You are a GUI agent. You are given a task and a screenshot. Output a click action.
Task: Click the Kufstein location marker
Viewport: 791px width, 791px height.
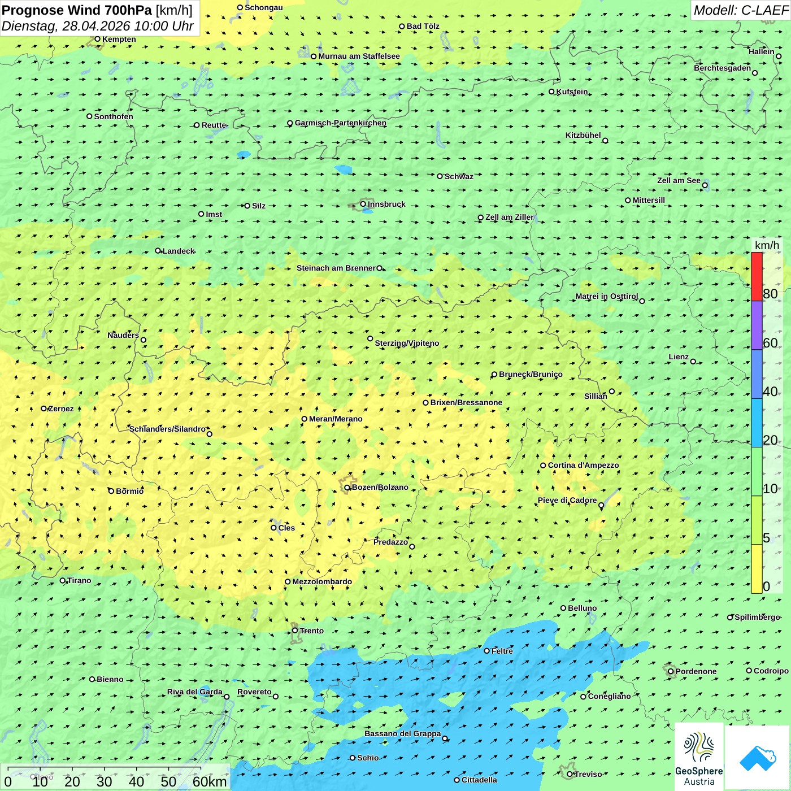point(552,92)
